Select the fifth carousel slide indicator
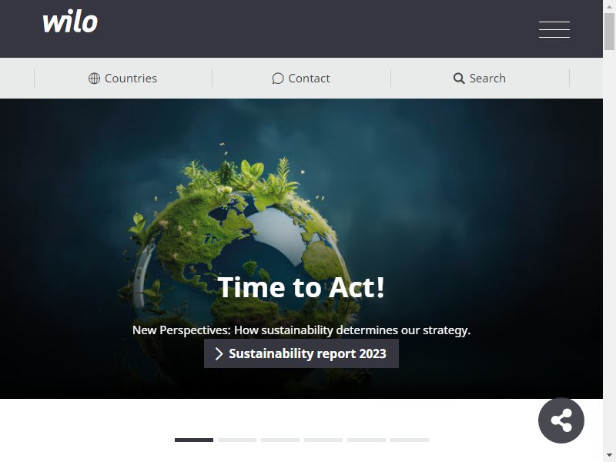The image size is (616, 462). (x=367, y=440)
